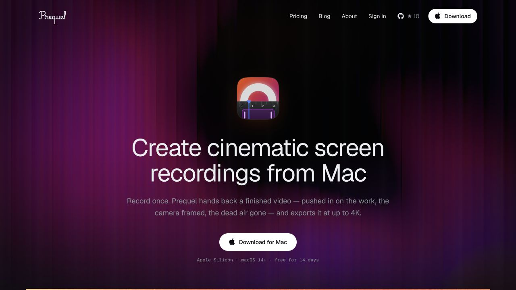Click the headline "Create cinematic screen recordings from Mac"
516x290 pixels.
tap(258, 160)
